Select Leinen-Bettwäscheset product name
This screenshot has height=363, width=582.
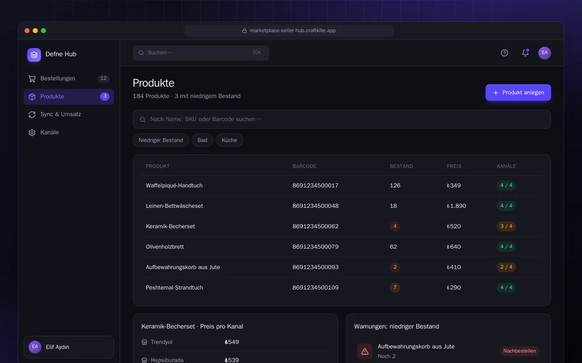[x=175, y=206]
